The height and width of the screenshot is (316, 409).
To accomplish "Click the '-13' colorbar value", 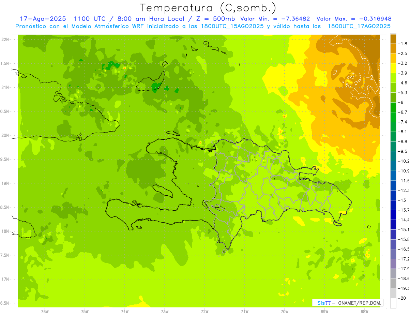I will pyautogui.click(x=402, y=200).
